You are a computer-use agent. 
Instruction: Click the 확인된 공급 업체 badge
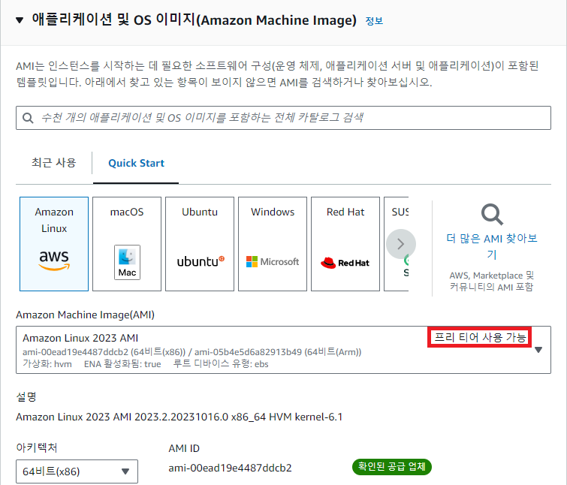[x=391, y=466]
